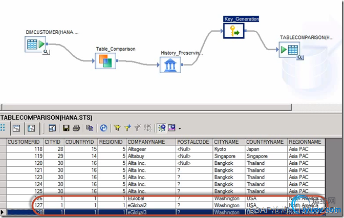Click the toolbar grip handle
This screenshot has width=344, height=218.
(x=3, y=127)
